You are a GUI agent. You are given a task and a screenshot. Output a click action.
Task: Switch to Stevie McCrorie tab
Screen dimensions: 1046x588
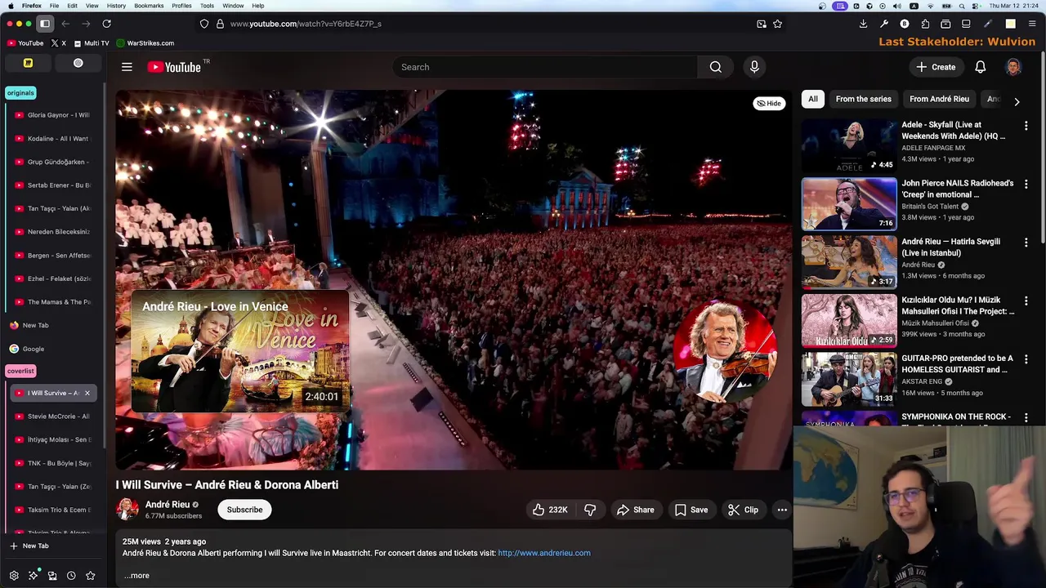[x=53, y=416]
